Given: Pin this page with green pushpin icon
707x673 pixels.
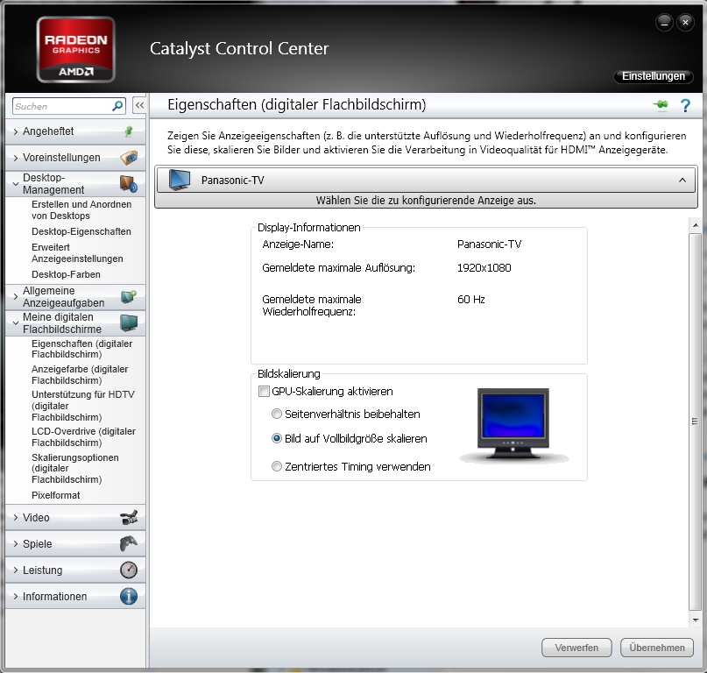Looking at the screenshot, I should point(661,105).
